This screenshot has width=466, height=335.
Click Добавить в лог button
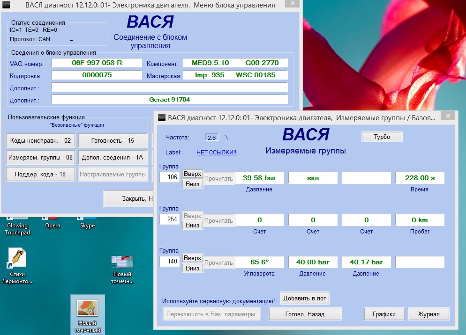305,298
